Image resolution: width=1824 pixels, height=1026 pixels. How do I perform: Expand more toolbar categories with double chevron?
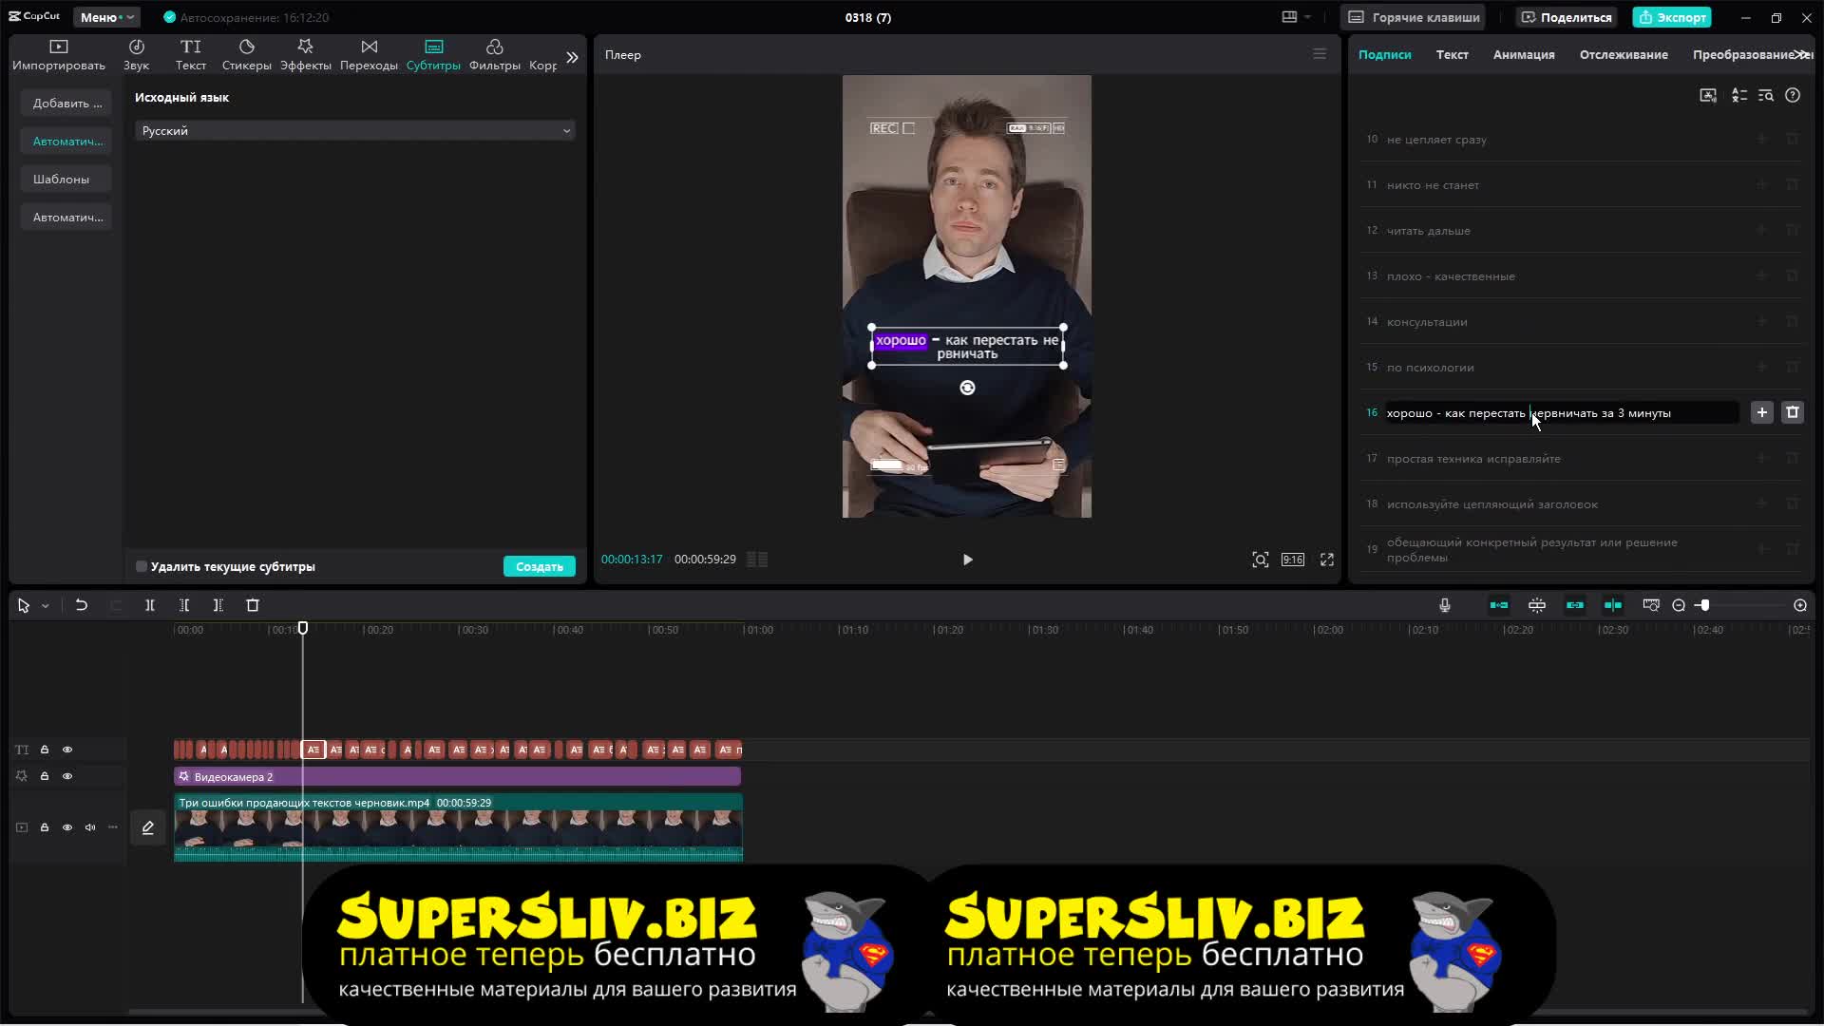(572, 57)
